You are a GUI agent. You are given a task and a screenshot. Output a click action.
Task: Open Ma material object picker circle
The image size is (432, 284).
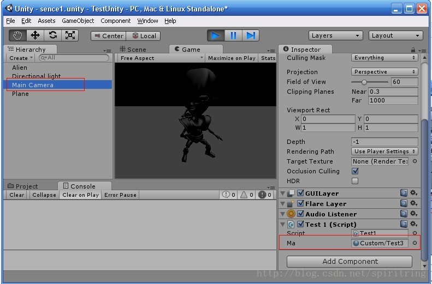point(415,243)
